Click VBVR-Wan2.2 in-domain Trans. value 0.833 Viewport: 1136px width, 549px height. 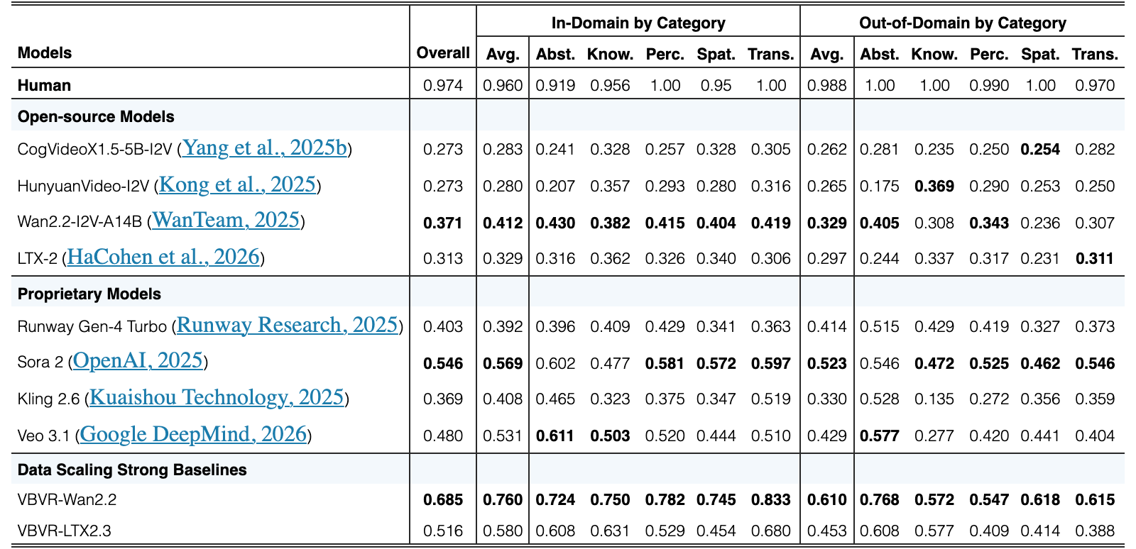point(771,500)
